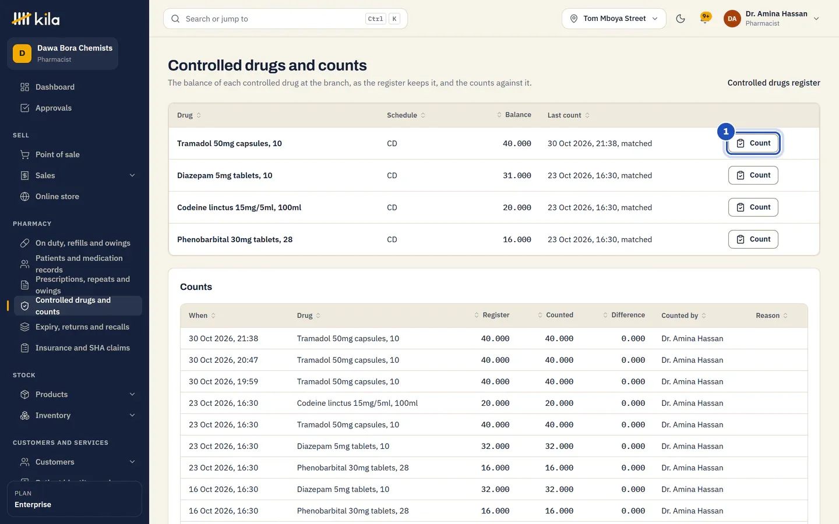Click the Kila logo
The image size is (839, 524).
pyautogui.click(x=36, y=19)
